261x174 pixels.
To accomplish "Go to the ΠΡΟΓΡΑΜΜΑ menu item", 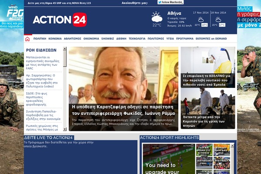I will [x=184, y=39].
